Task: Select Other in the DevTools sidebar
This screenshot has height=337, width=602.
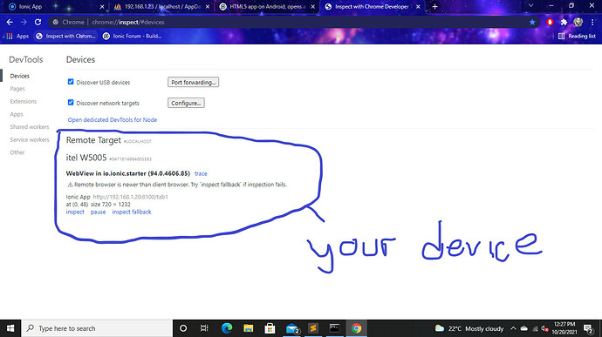Action: (x=17, y=152)
